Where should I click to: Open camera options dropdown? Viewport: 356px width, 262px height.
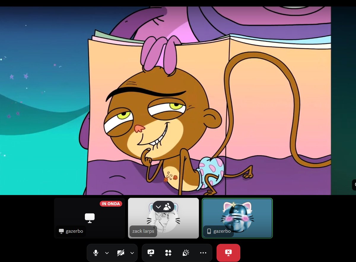coord(132,253)
